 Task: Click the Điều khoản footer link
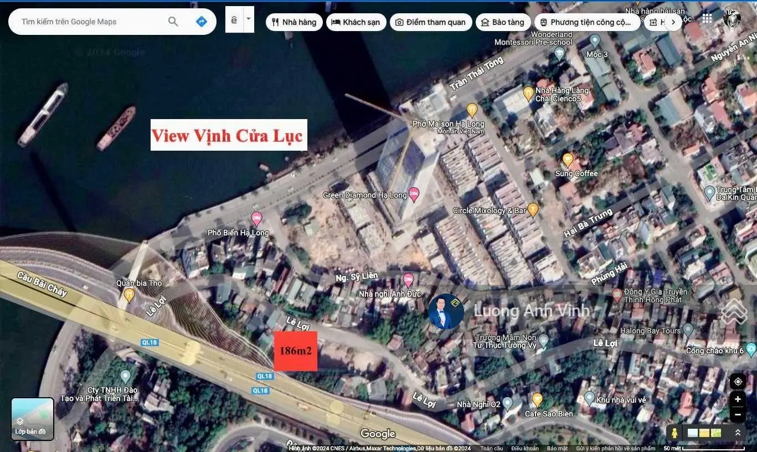tap(525, 448)
